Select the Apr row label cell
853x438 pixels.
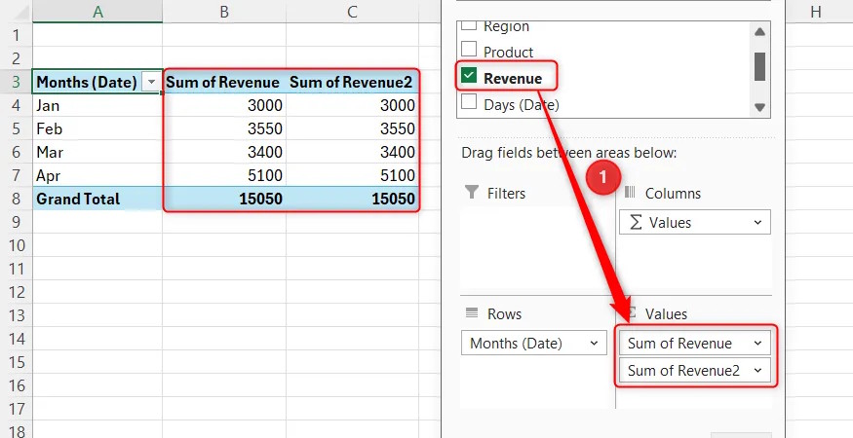pyautogui.click(x=97, y=175)
